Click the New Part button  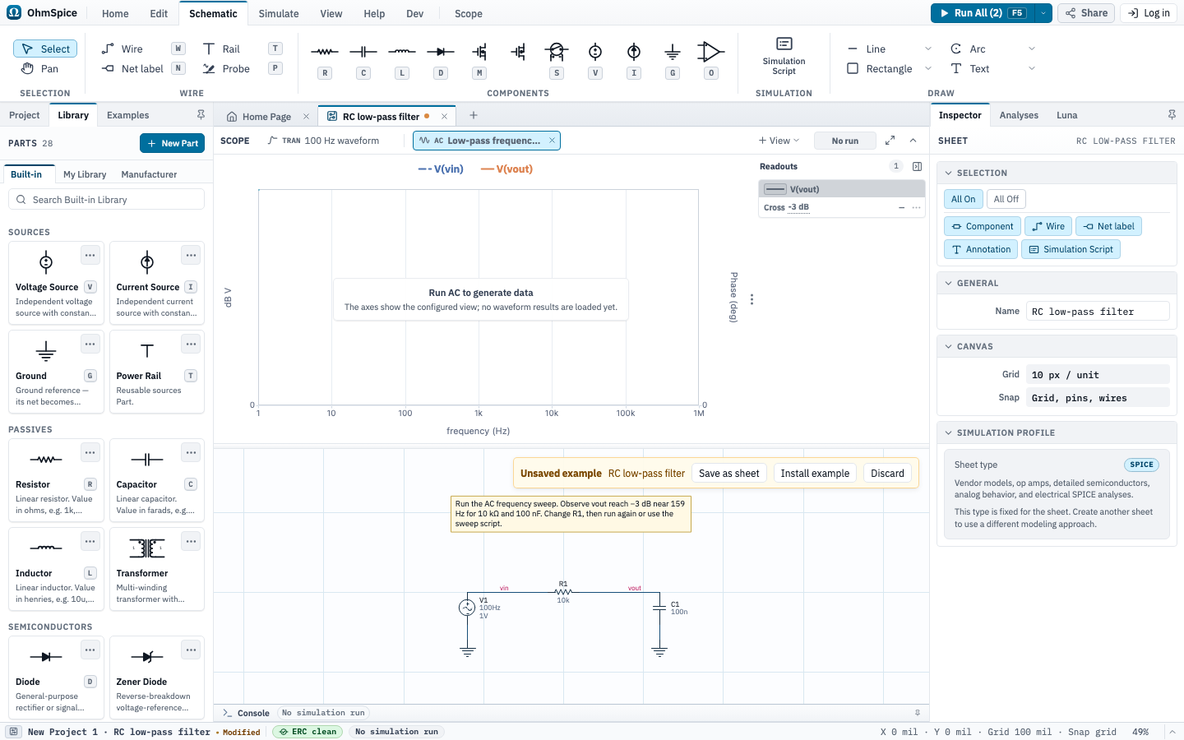tap(173, 143)
